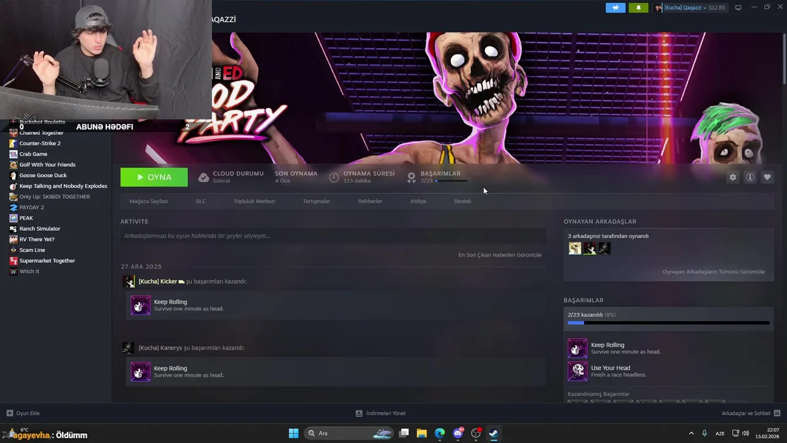Open Destek tab
The image size is (787, 443).
(462, 201)
